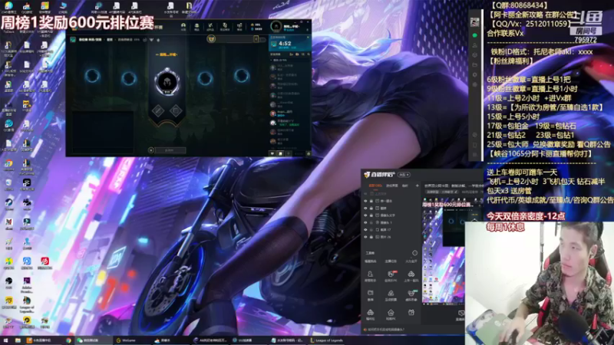Viewport: 614px width, 345px height.
Task: Select the orange active scene tab in streaming app
Action: 375,186
